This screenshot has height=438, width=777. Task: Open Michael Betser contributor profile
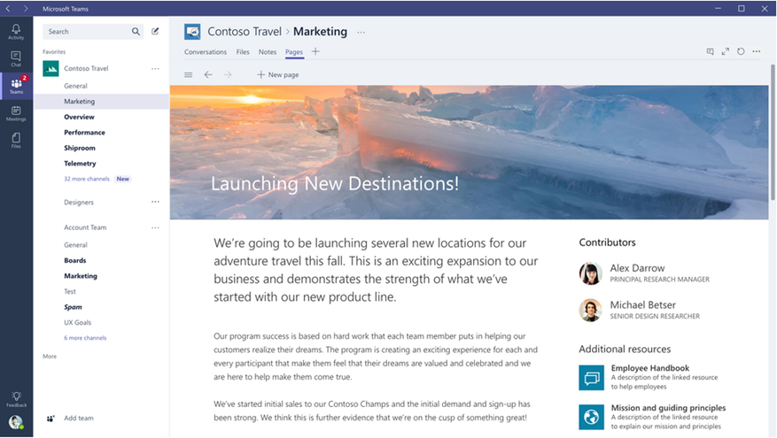642,305
